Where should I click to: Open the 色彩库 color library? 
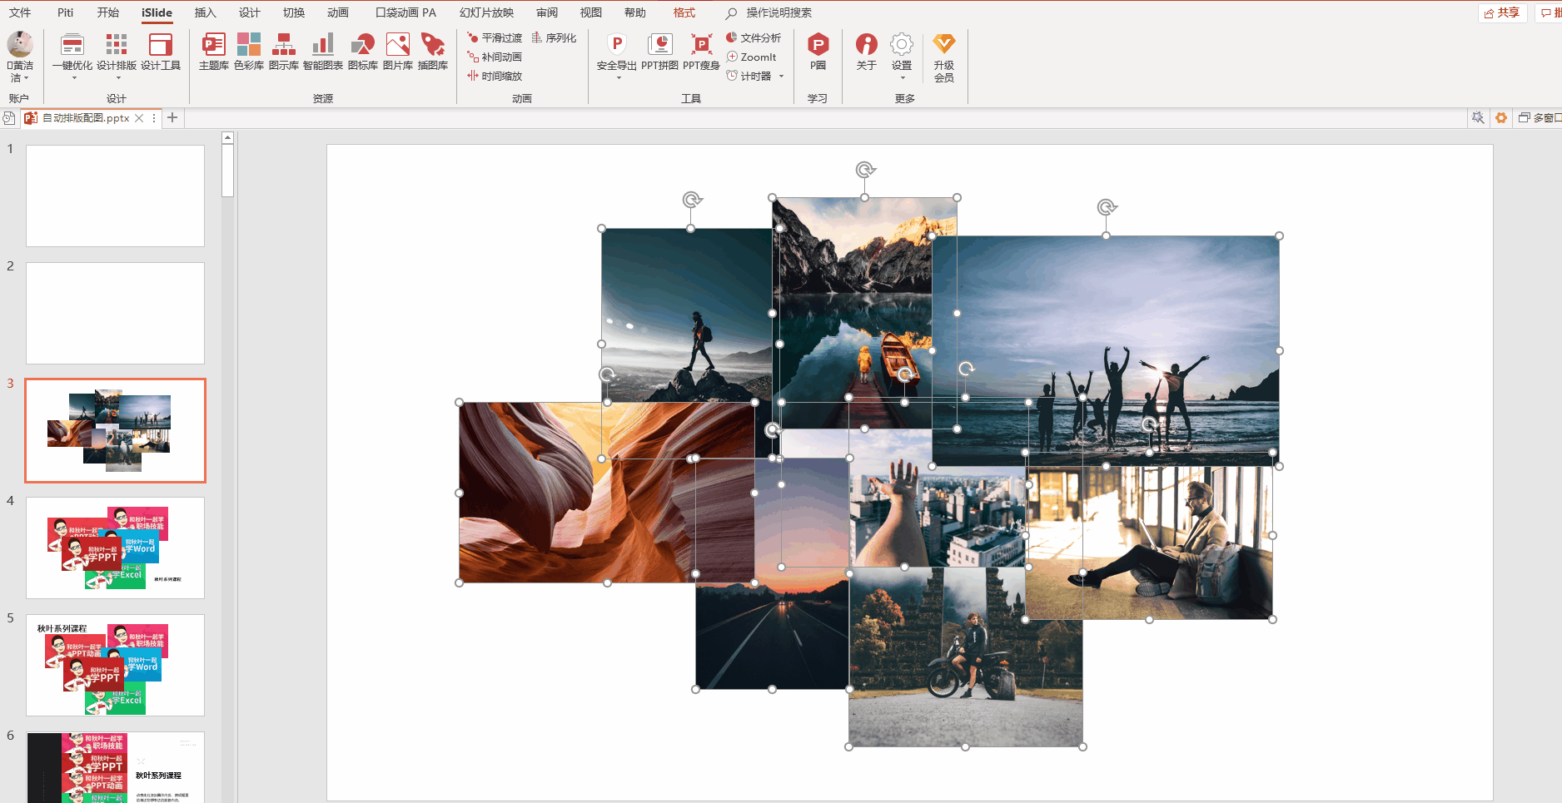[248, 51]
